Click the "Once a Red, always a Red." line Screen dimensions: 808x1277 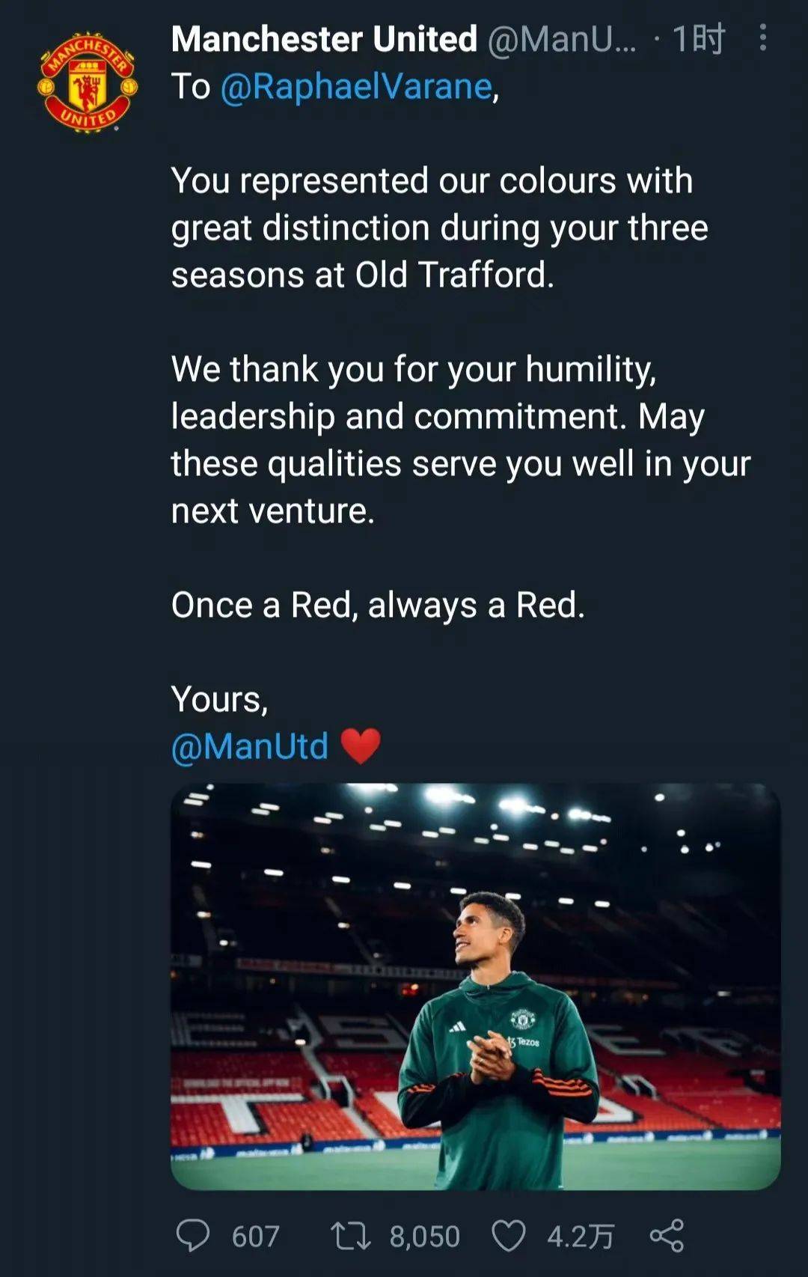tap(378, 605)
